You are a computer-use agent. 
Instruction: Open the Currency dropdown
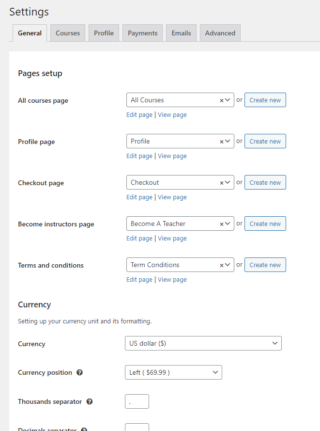tap(203, 343)
